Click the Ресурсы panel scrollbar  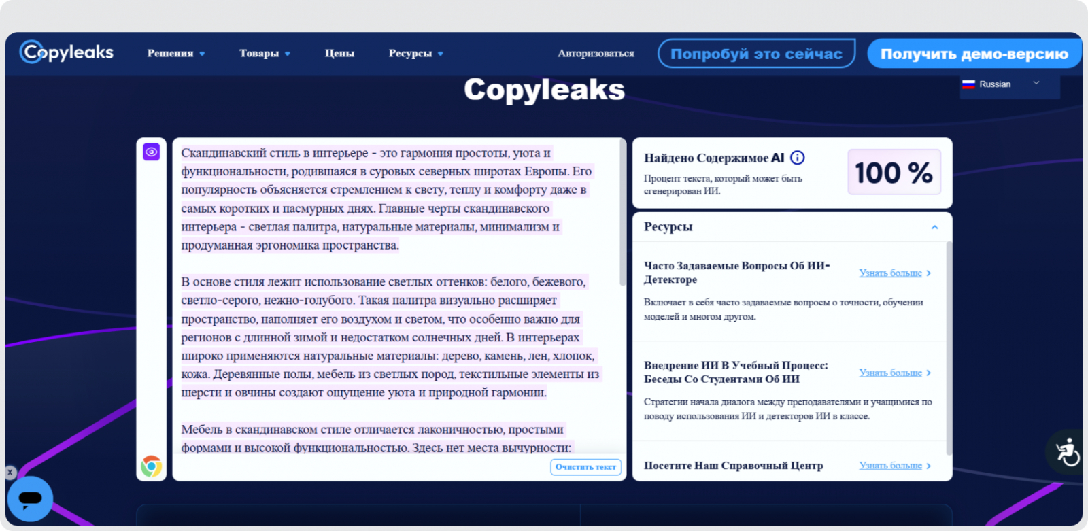tap(949, 348)
